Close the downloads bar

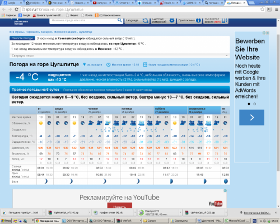coord(276,213)
